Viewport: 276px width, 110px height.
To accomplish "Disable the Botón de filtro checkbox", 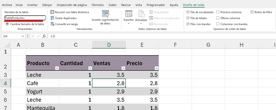I will coord(252,12).
